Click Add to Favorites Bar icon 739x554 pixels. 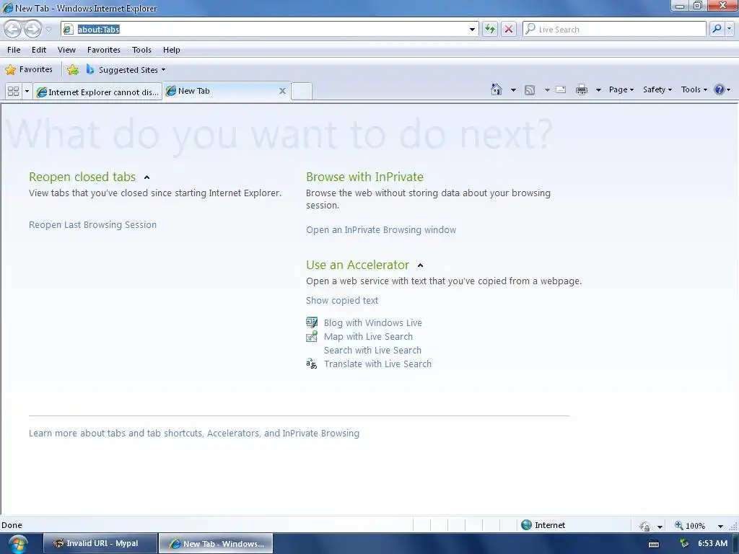click(73, 70)
